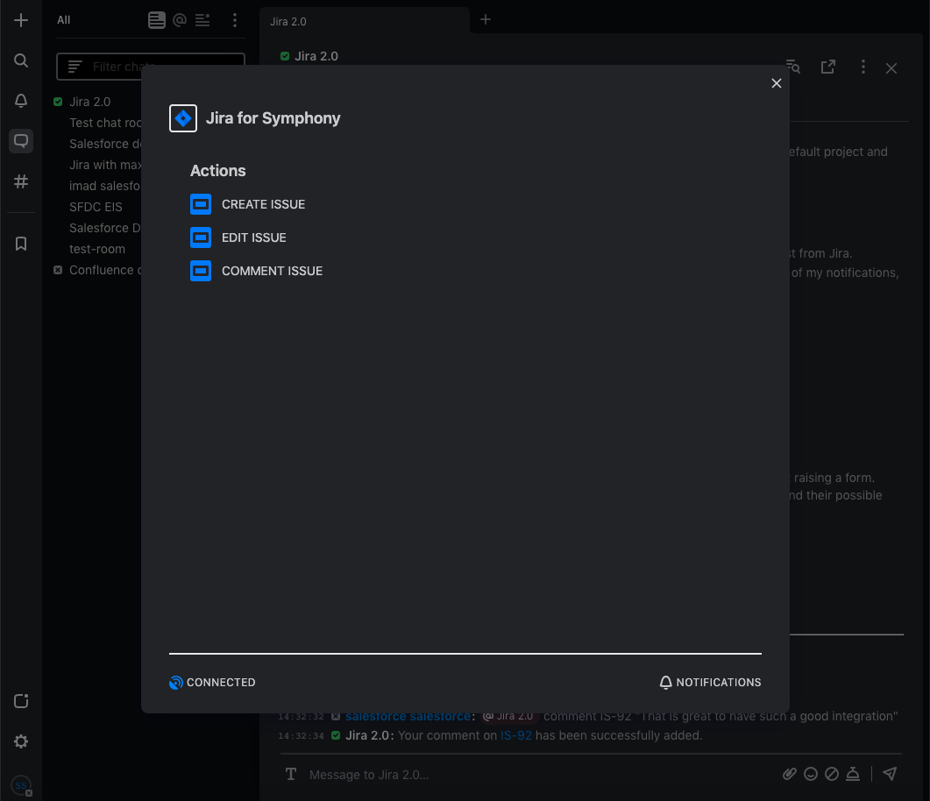Click the Message to Jira 2.0 input
This screenshot has width=930, height=801.
pyautogui.click(x=540, y=775)
